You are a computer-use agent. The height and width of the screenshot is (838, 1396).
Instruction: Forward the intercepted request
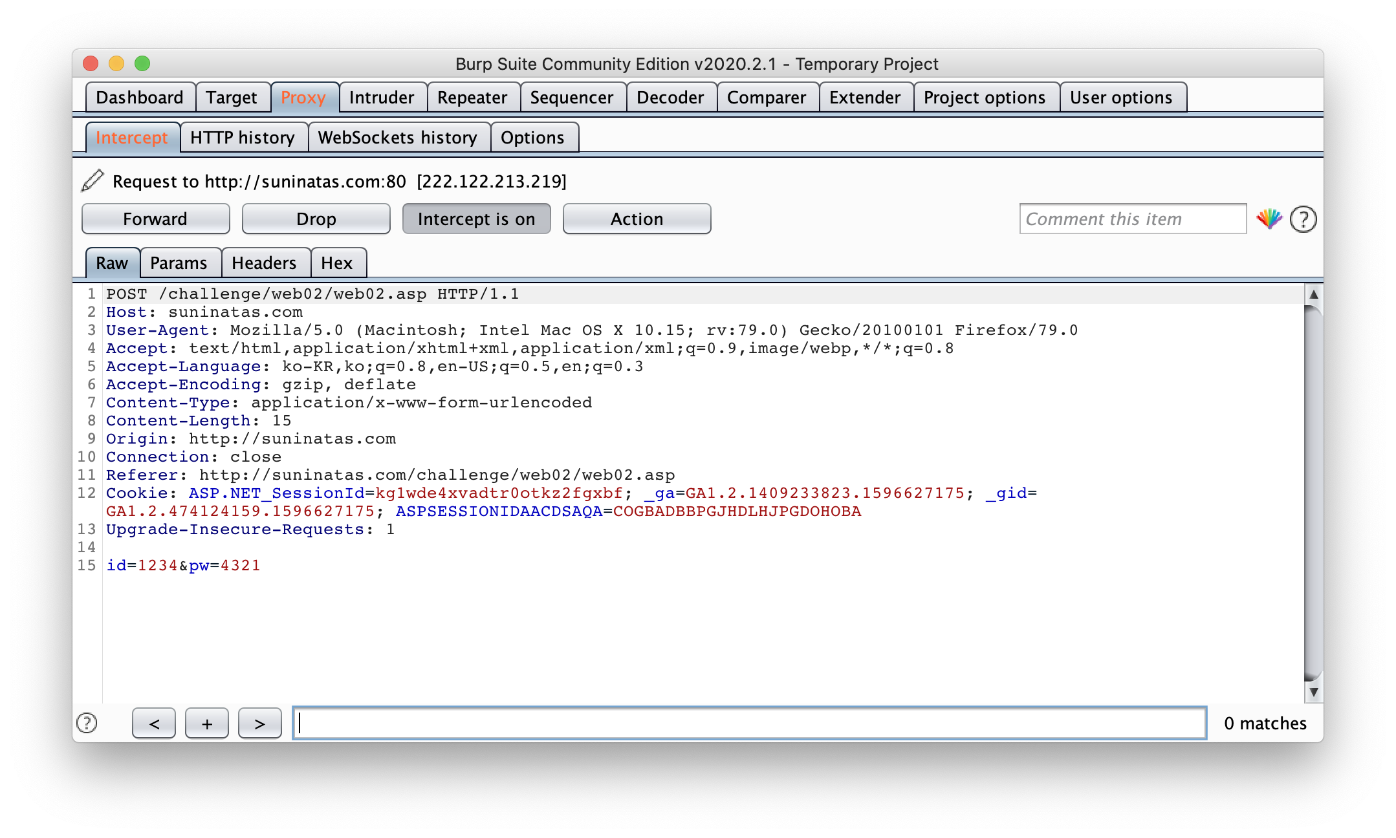tap(155, 219)
